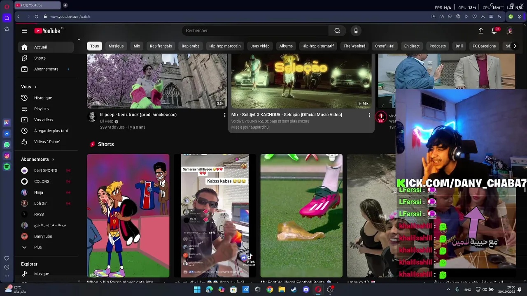The width and height of the screenshot is (527, 296).
Task: Select the En direct filter chip
Action: coord(412,46)
